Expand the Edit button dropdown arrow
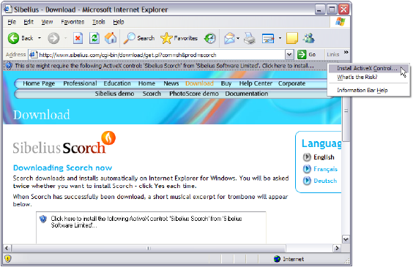Viewport: 413px width, 267px height. pyautogui.click(x=280, y=39)
